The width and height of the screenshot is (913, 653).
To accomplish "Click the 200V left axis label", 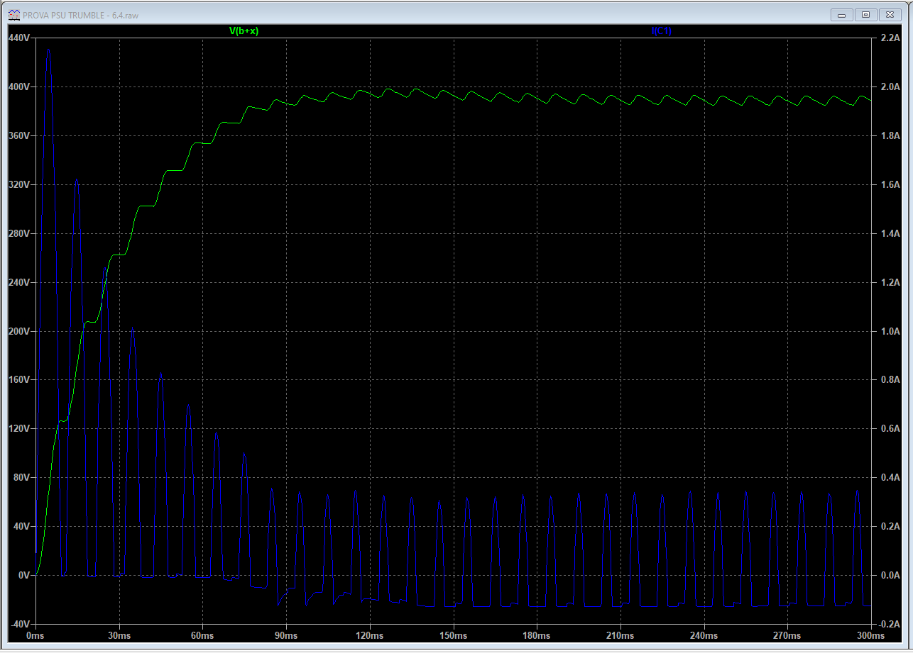I will point(18,331).
